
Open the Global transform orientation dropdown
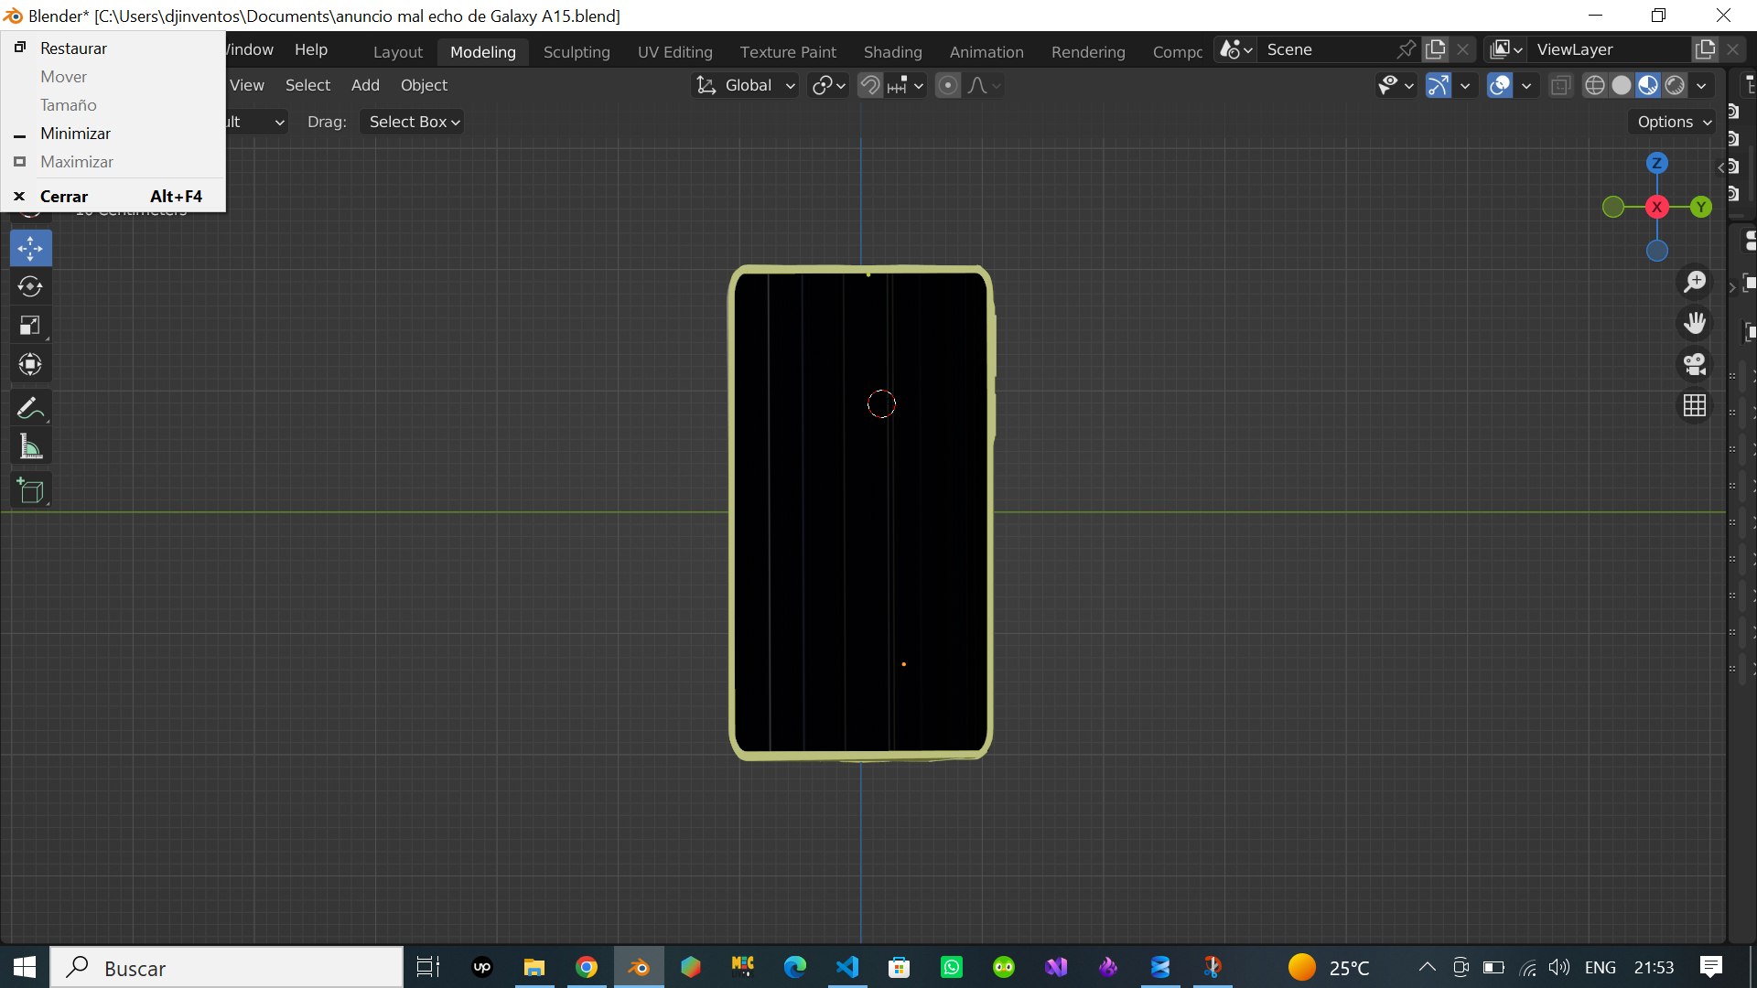coord(746,85)
